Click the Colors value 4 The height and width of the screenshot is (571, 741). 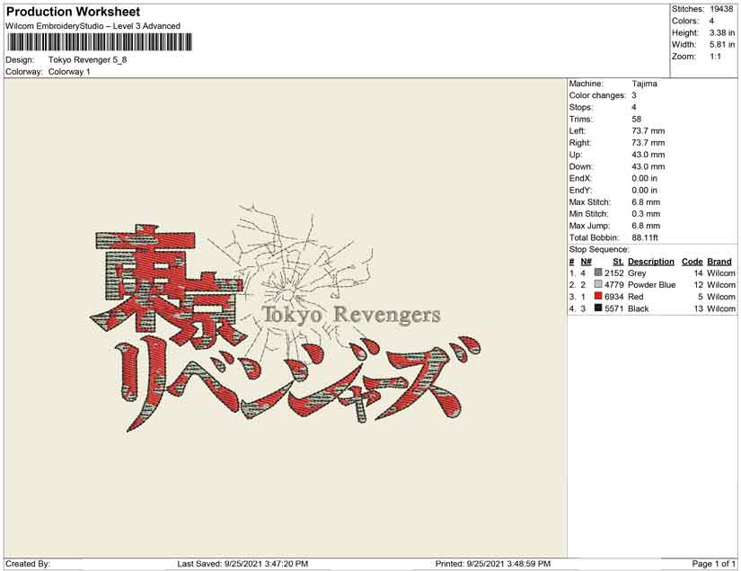pos(711,21)
